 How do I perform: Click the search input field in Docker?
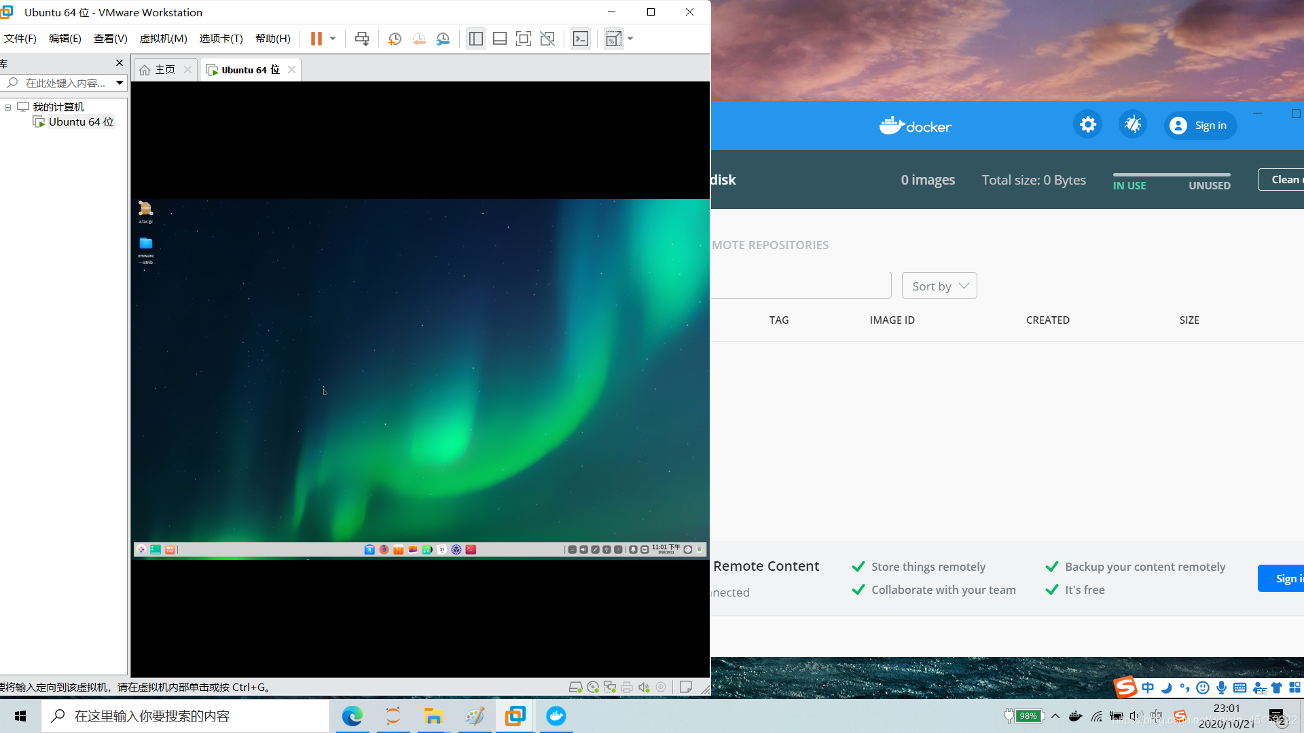[x=801, y=286]
